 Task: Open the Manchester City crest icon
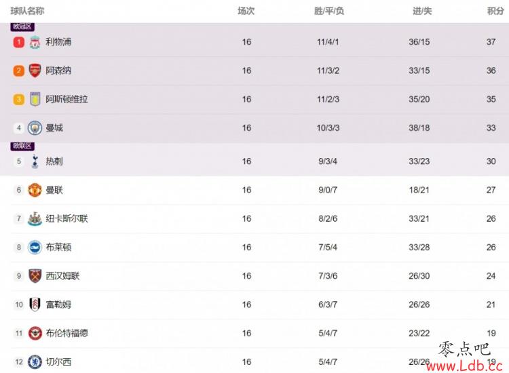(x=35, y=127)
